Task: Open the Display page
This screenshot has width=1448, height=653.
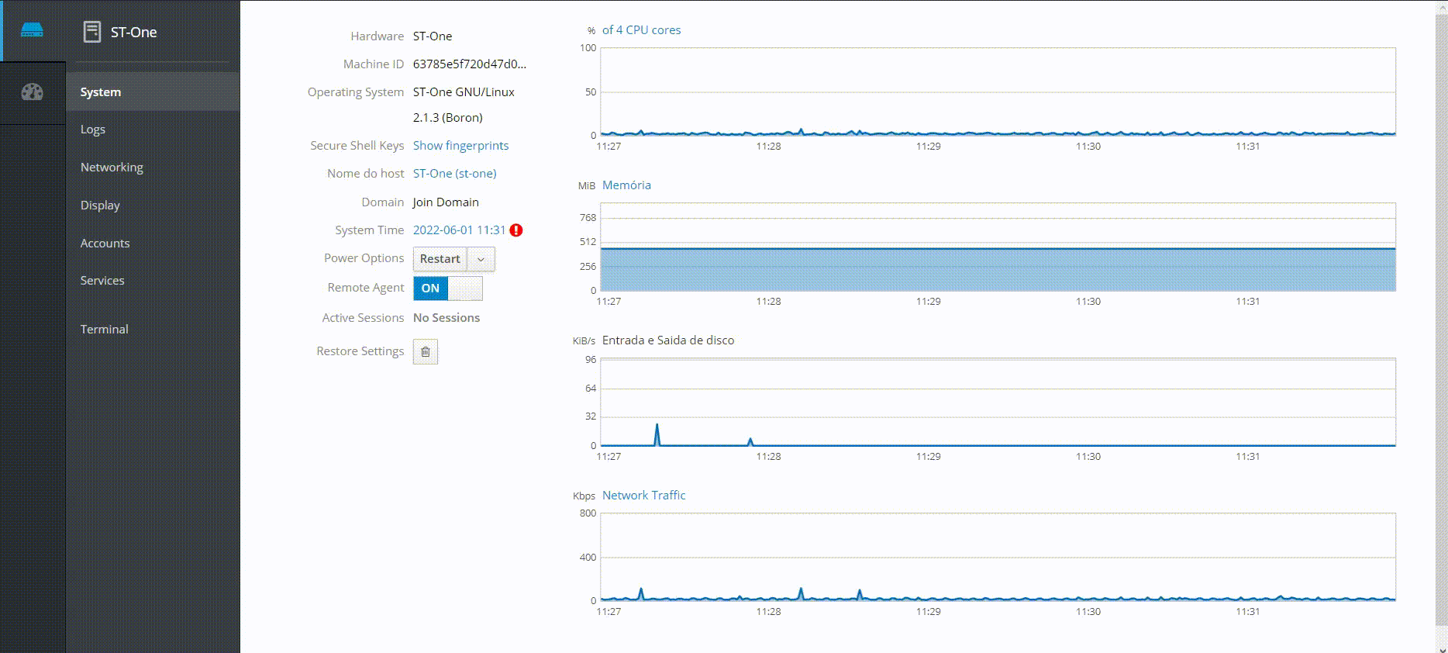Action: pyautogui.click(x=100, y=206)
